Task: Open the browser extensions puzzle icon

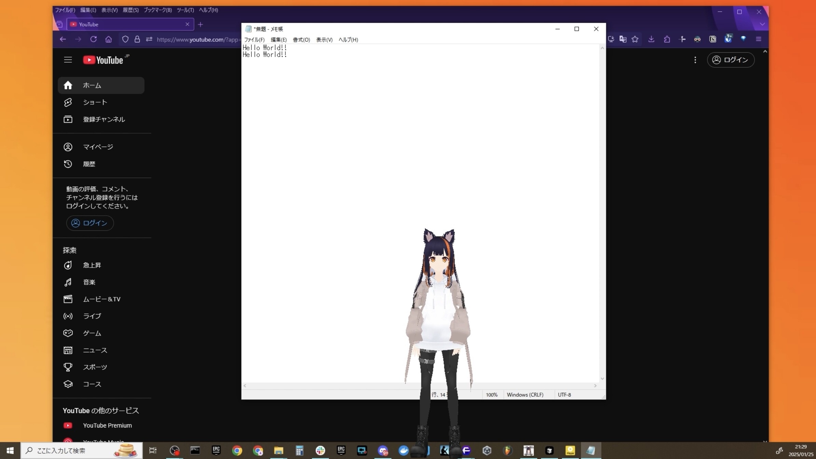Action: (x=667, y=39)
